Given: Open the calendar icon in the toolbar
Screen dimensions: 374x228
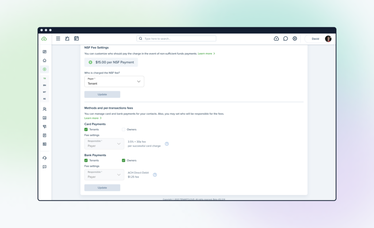Looking at the screenshot, I should (76, 38).
